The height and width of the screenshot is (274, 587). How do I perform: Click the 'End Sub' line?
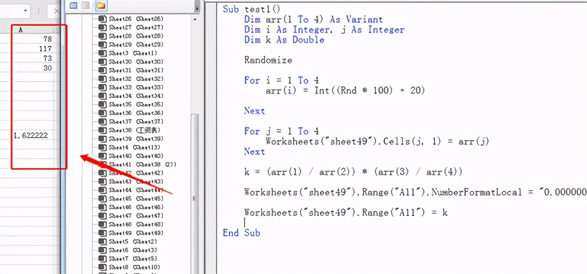pos(241,233)
